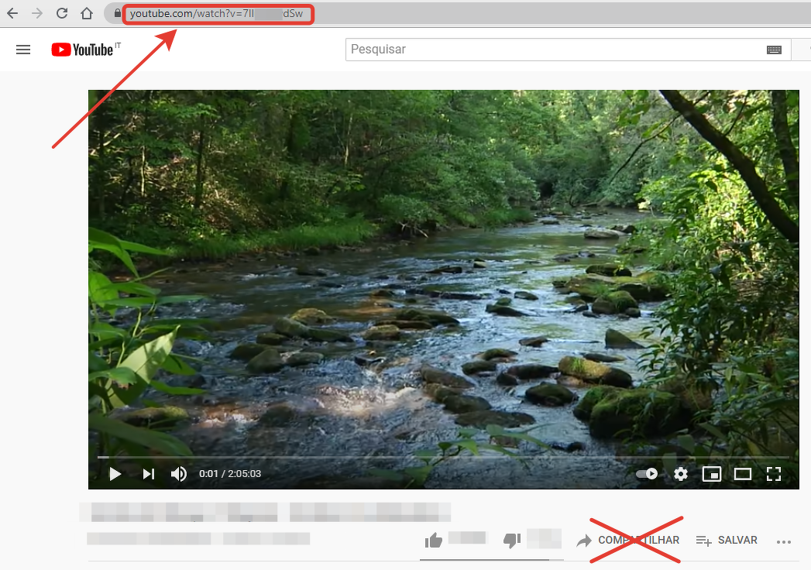Image resolution: width=811 pixels, height=570 pixels.
Task: Open the more actions three-dot menu
Action: [784, 541]
